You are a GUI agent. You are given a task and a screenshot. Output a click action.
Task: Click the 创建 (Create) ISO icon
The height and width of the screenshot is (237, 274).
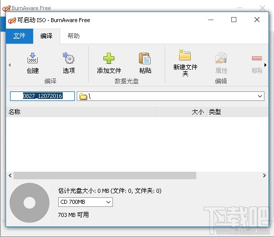33,58
